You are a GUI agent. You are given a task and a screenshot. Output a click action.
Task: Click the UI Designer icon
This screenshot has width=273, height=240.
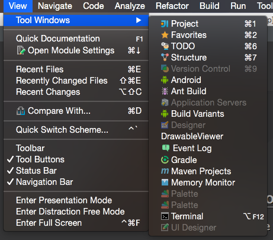[165, 228]
